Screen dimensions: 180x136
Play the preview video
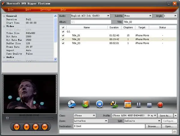(26, 127)
